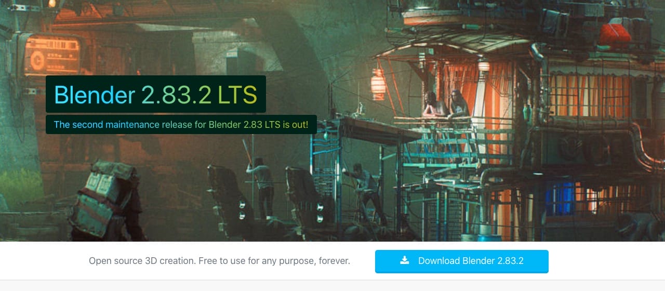Click the Download Blender 2.83.2 button

(x=462, y=261)
